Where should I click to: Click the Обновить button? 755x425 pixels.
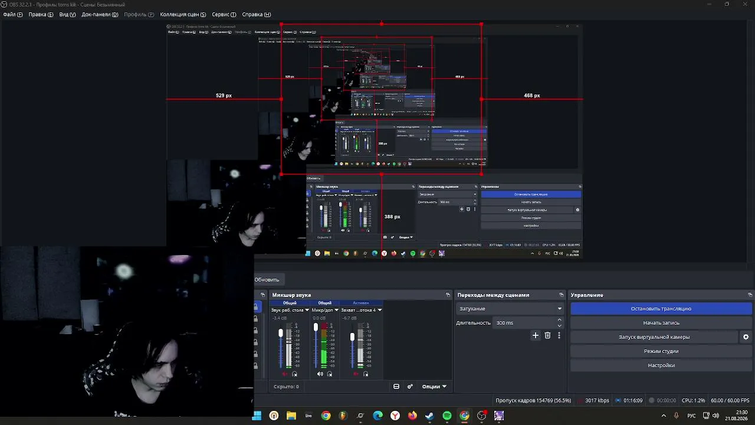pyautogui.click(x=267, y=279)
